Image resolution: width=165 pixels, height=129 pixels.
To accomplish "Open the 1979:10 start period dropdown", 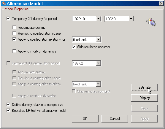I will coord(99,19).
